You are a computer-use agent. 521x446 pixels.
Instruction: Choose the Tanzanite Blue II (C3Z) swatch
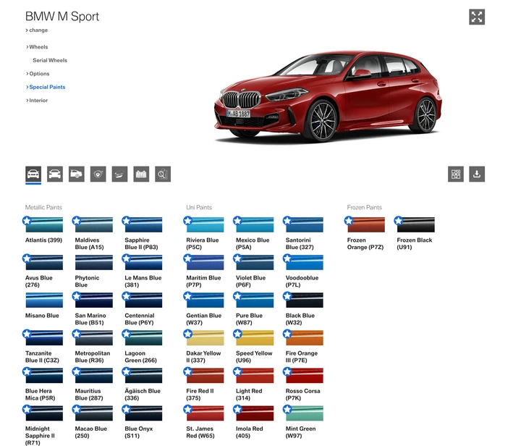pyautogui.click(x=44, y=337)
